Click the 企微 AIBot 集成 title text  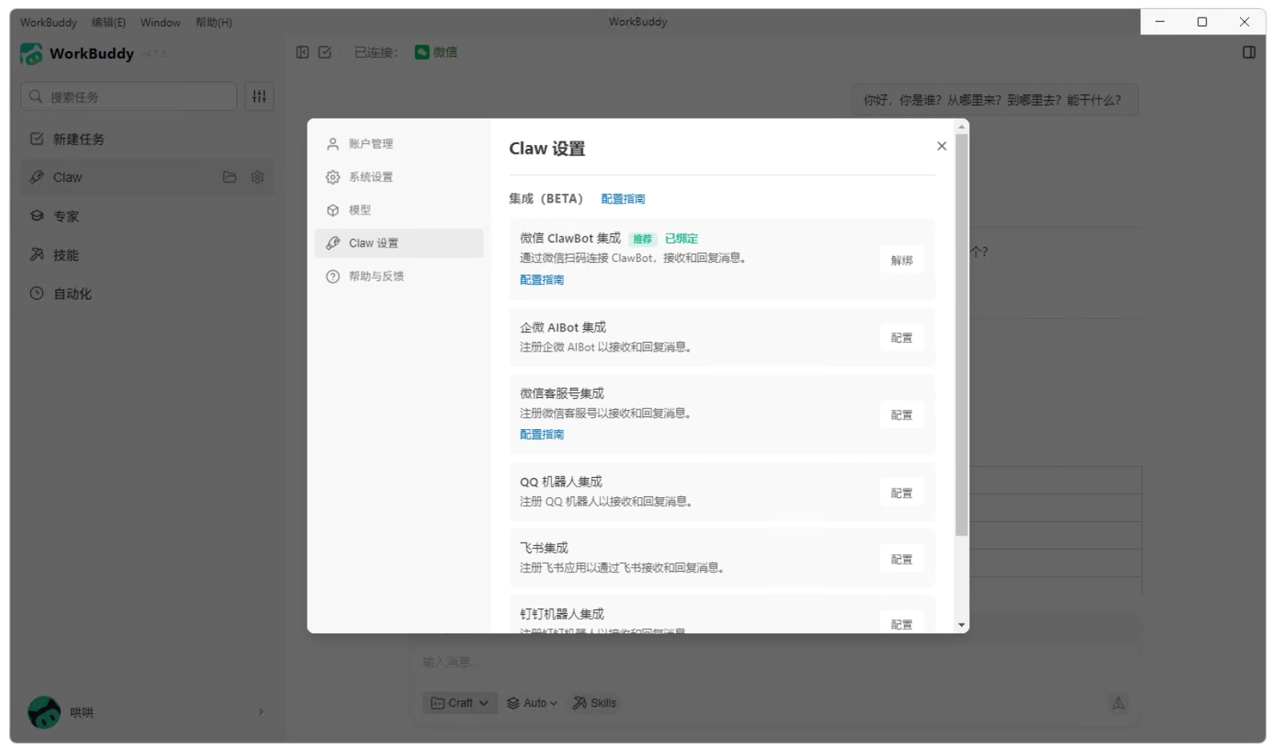[x=563, y=327]
